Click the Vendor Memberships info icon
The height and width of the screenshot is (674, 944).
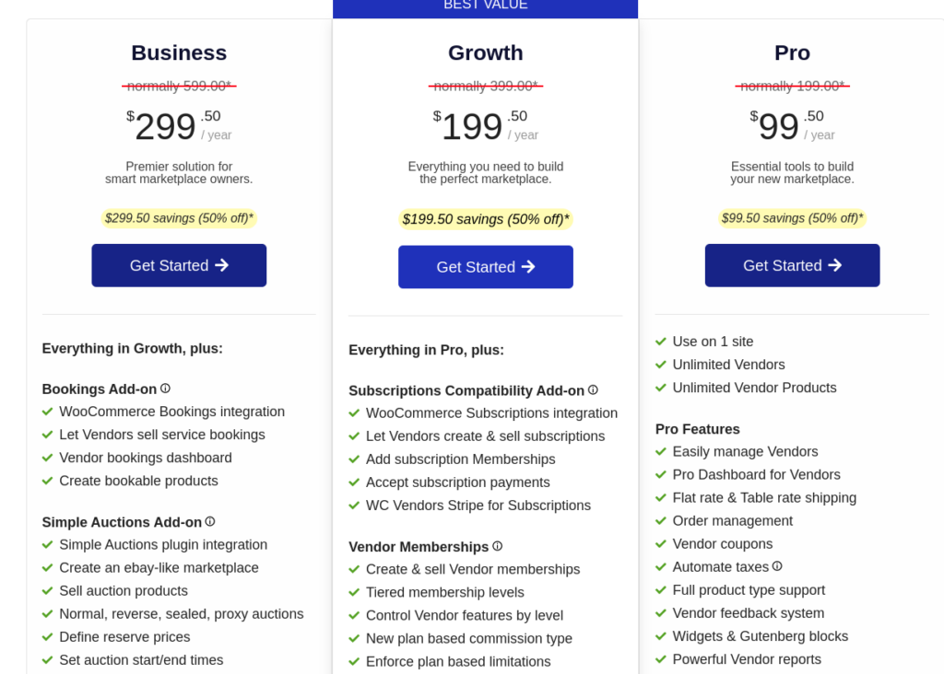[498, 546]
